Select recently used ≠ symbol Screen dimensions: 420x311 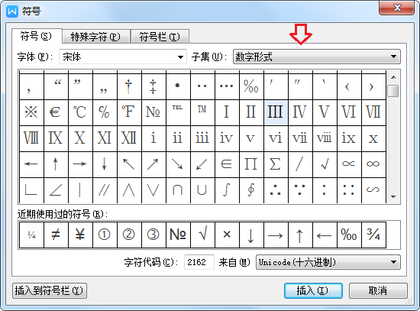tap(56, 235)
